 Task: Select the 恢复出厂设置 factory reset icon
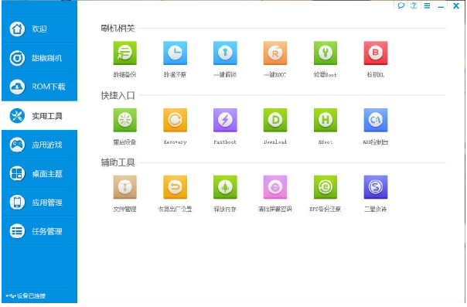click(175, 187)
